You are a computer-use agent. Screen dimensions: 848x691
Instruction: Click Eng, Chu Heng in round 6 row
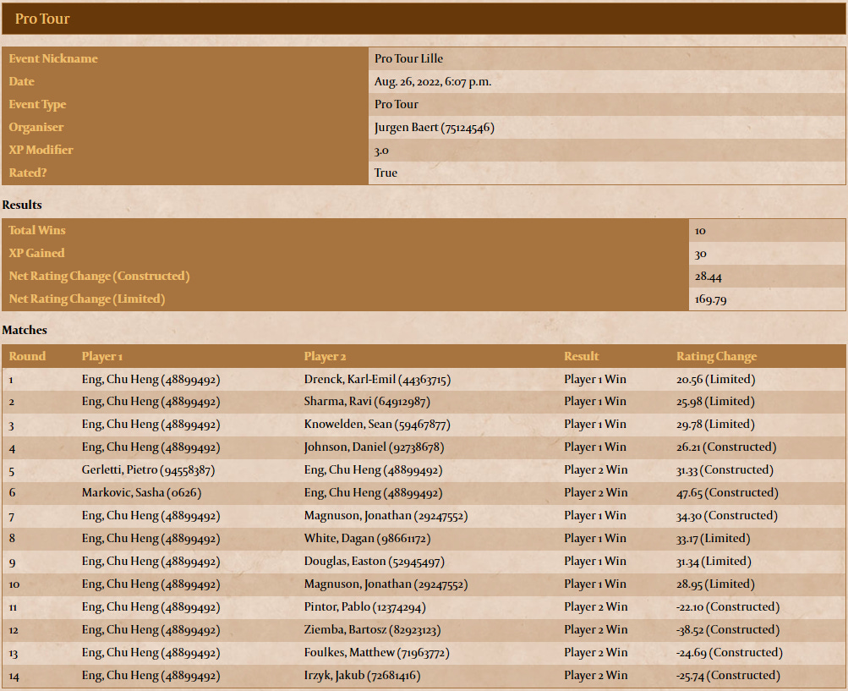click(x=373, y=493)
